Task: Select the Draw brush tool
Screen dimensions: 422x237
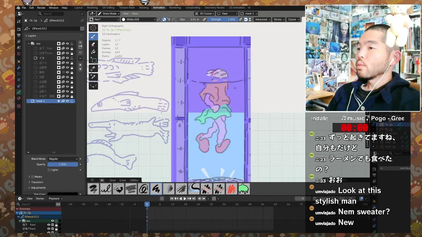Action: [x=93, y=37]
